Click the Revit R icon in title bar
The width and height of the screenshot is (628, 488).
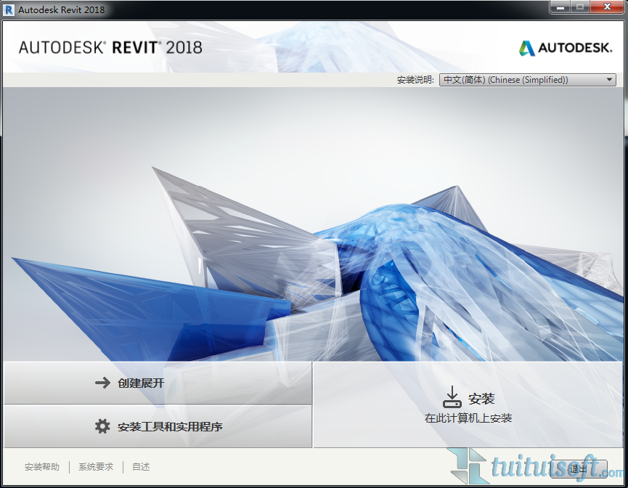click(x=9, y=9)
